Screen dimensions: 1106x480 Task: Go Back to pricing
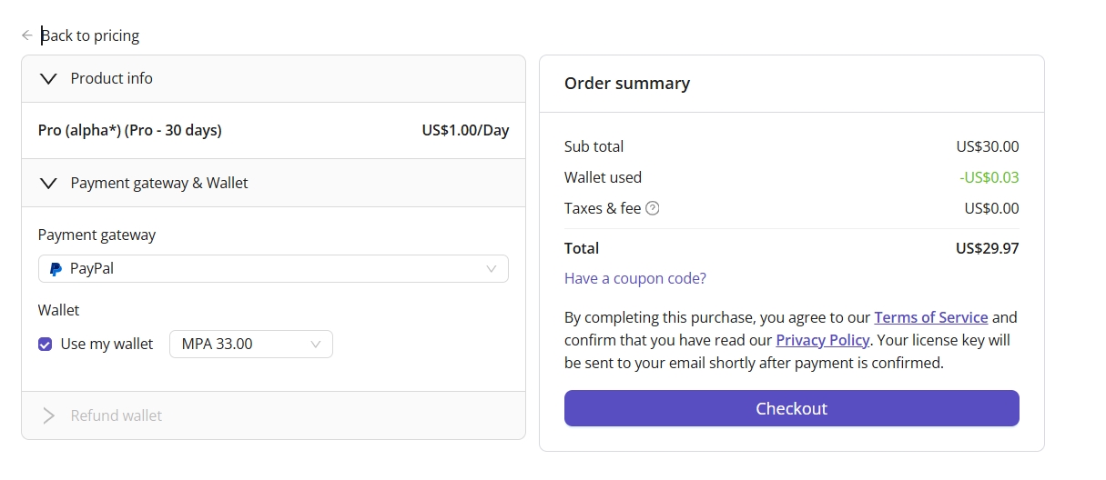(x=90, y=35)
